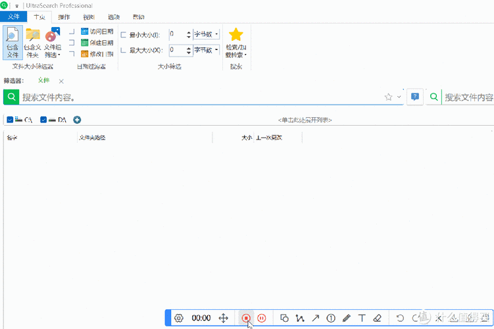The width and height of the screenshot is (494, 329).
Task: Sort by the 文件夹路径 column header
Action: click(x=145, y=138)
